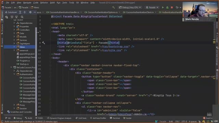
Task: Open the Event Log from the bottom bar
Action: 208,118
